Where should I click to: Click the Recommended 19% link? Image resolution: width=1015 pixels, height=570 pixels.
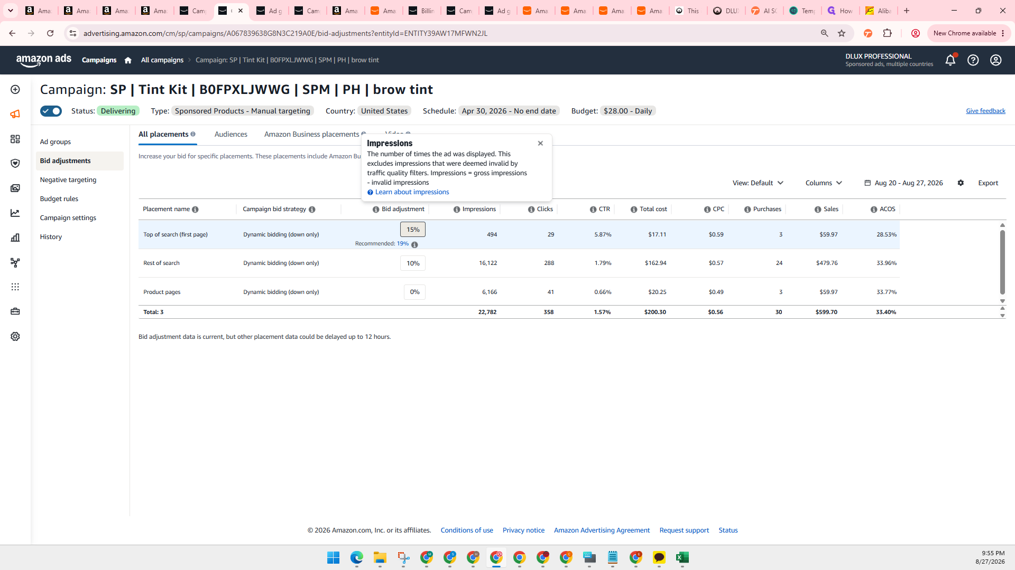[x=403, y=244]
